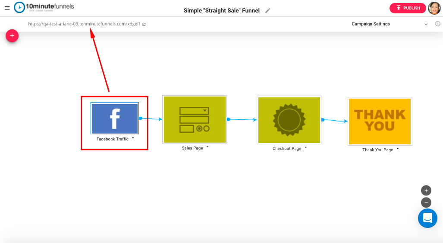
Task: Click Checkout Page output connector dot
Action: coord(323,120)
